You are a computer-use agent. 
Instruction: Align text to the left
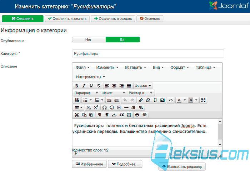[x=107, y=86]
